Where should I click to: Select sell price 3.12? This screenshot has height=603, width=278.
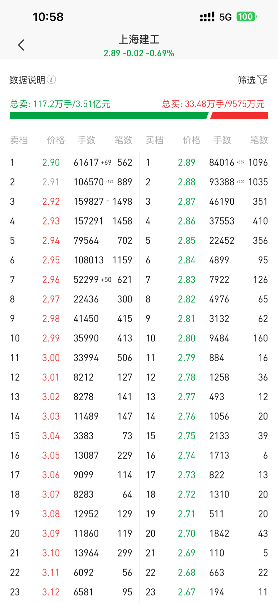(51, 592)
